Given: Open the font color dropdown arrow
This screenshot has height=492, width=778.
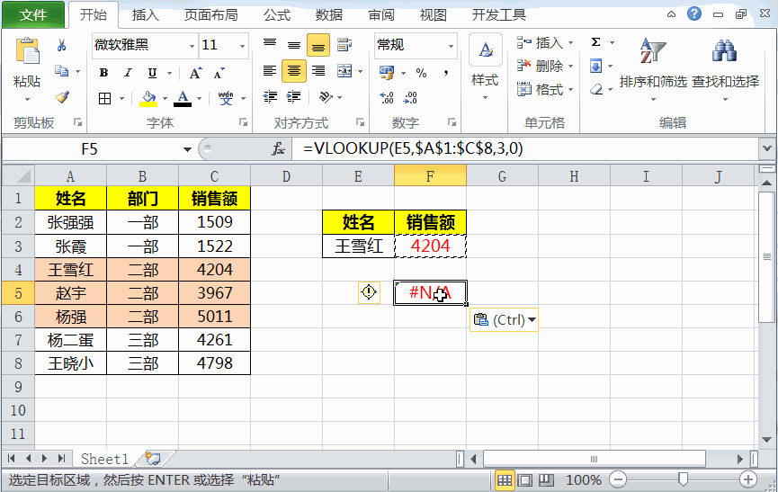Looking at the screenshot, I should 199,98.
